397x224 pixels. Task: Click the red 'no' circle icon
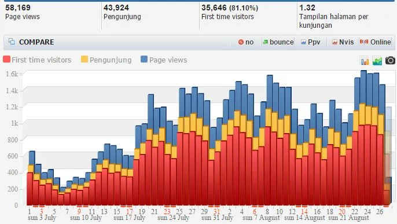(241, 42)
